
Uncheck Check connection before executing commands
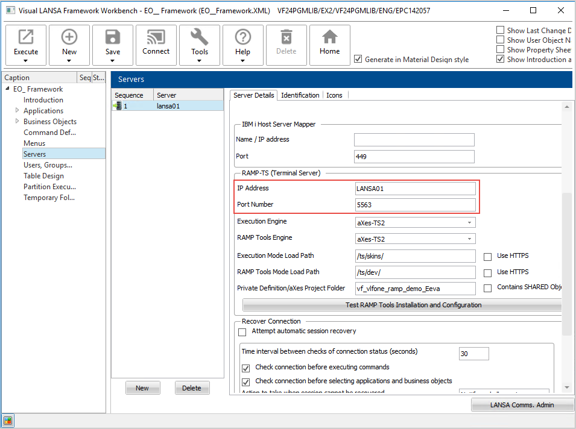(245, 368)
